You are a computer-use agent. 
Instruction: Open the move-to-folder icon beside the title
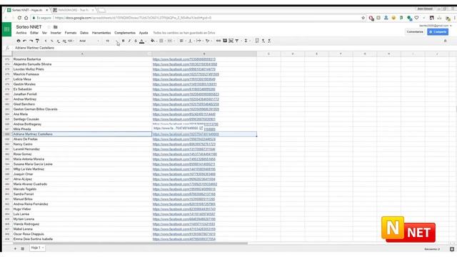click(x=56, y=27)
